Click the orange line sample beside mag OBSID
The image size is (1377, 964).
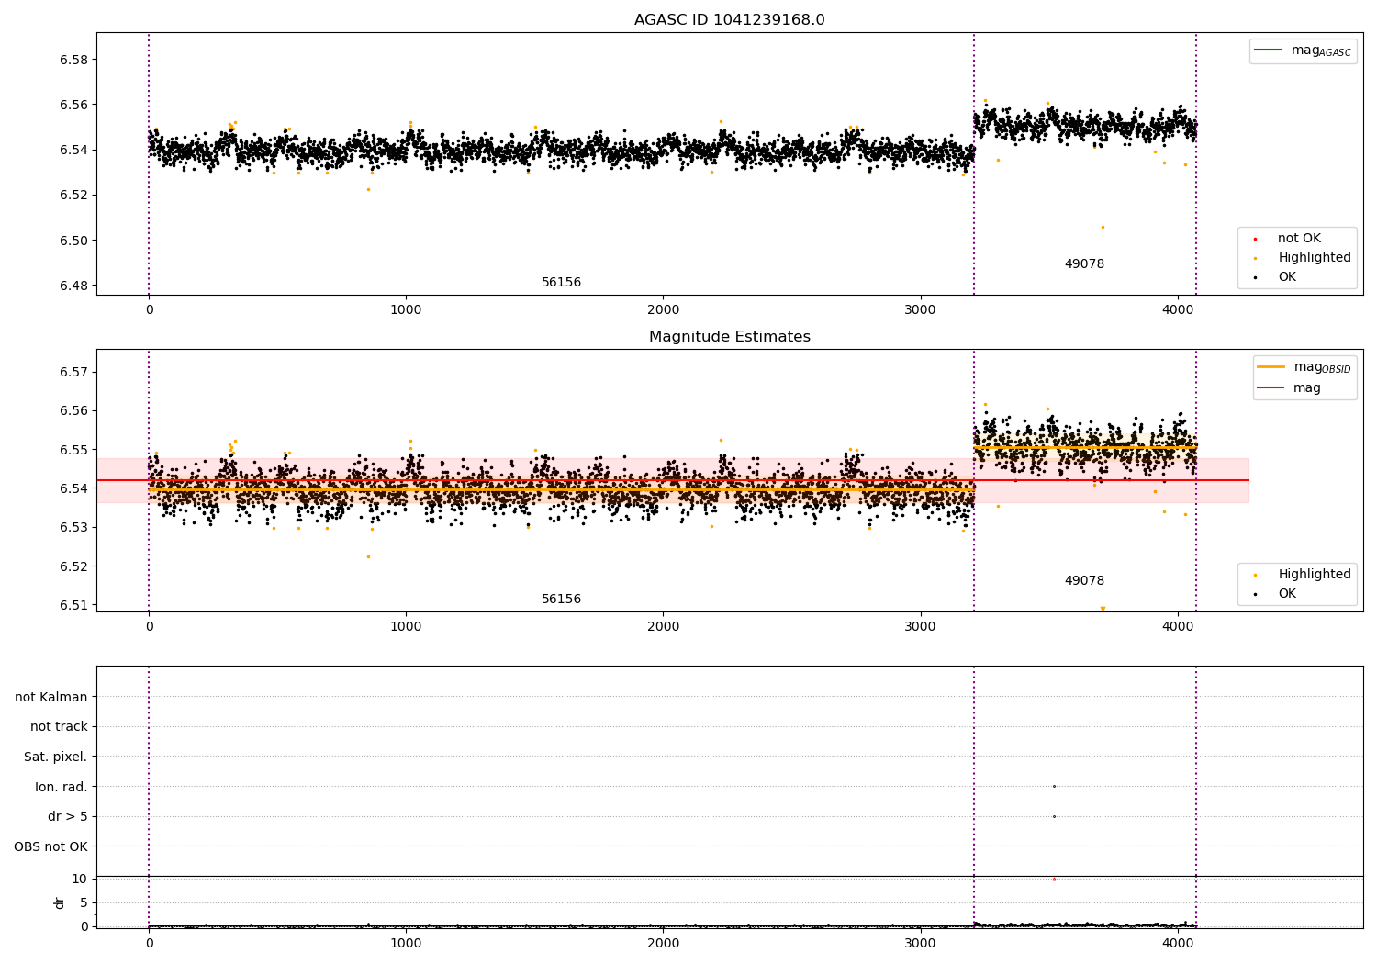coord(1271,366)
